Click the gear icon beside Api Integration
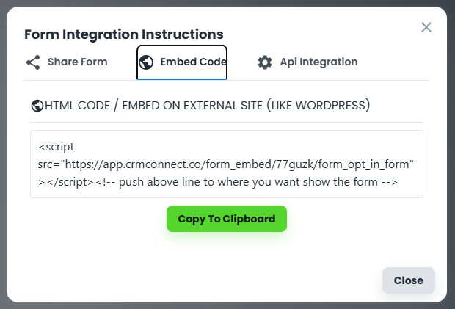 tap(265, 62)
